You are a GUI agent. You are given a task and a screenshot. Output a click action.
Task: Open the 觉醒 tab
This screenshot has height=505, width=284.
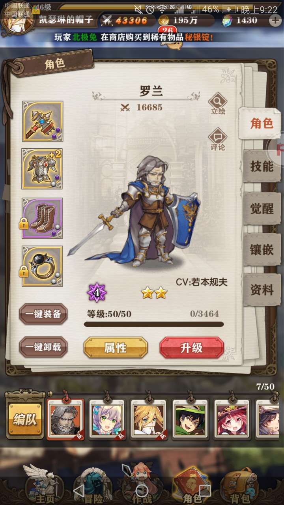262,209
